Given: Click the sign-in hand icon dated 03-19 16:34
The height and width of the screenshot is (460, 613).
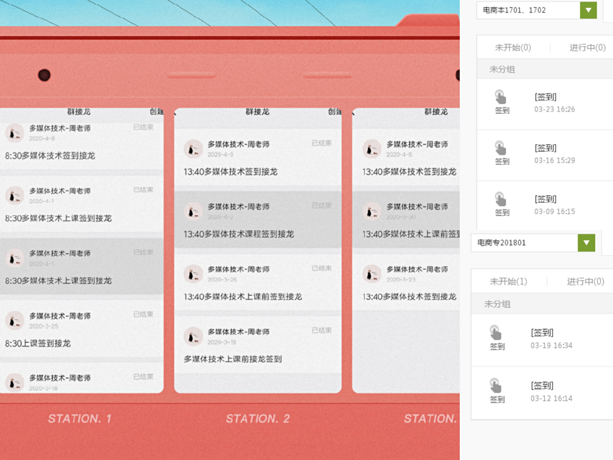Looking at the screenshot, I should point(496,333).
